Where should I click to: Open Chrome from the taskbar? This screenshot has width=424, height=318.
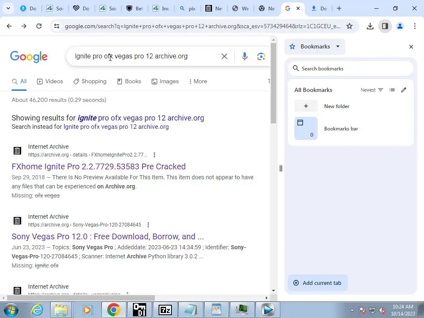click(113, 310)
